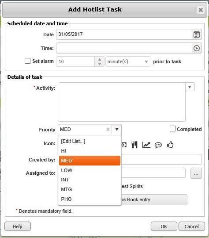This screenshot has height=238, width=209.
Task: Click the OK button
Action: (x=164, y=226)
